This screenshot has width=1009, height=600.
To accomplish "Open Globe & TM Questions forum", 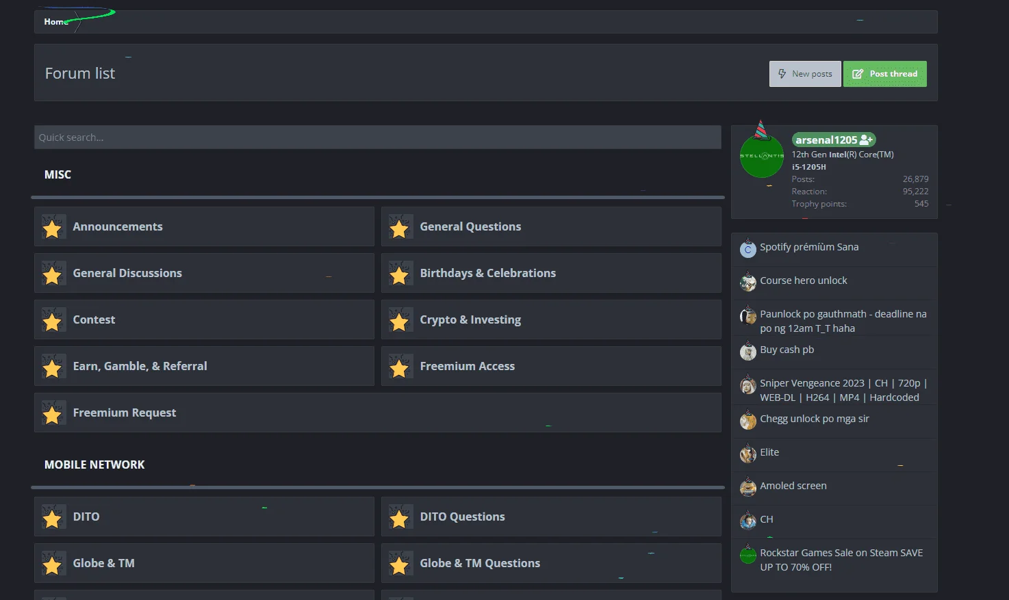I will click(480, 563).
